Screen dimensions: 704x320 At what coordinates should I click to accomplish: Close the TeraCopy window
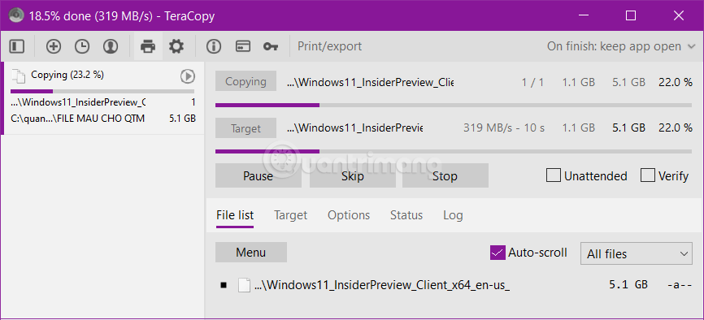point(679,15)
